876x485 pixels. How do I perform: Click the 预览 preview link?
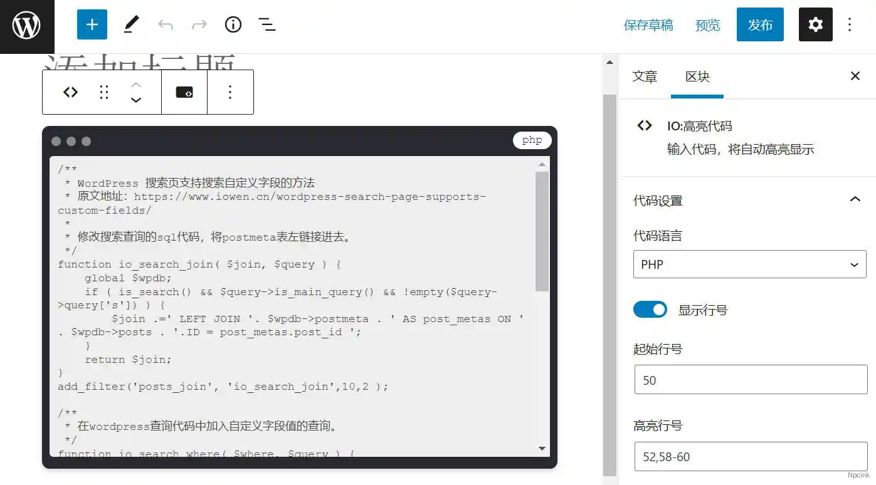coord(707,24)
